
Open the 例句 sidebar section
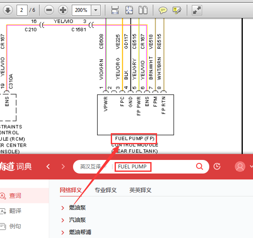pos(11,226)
